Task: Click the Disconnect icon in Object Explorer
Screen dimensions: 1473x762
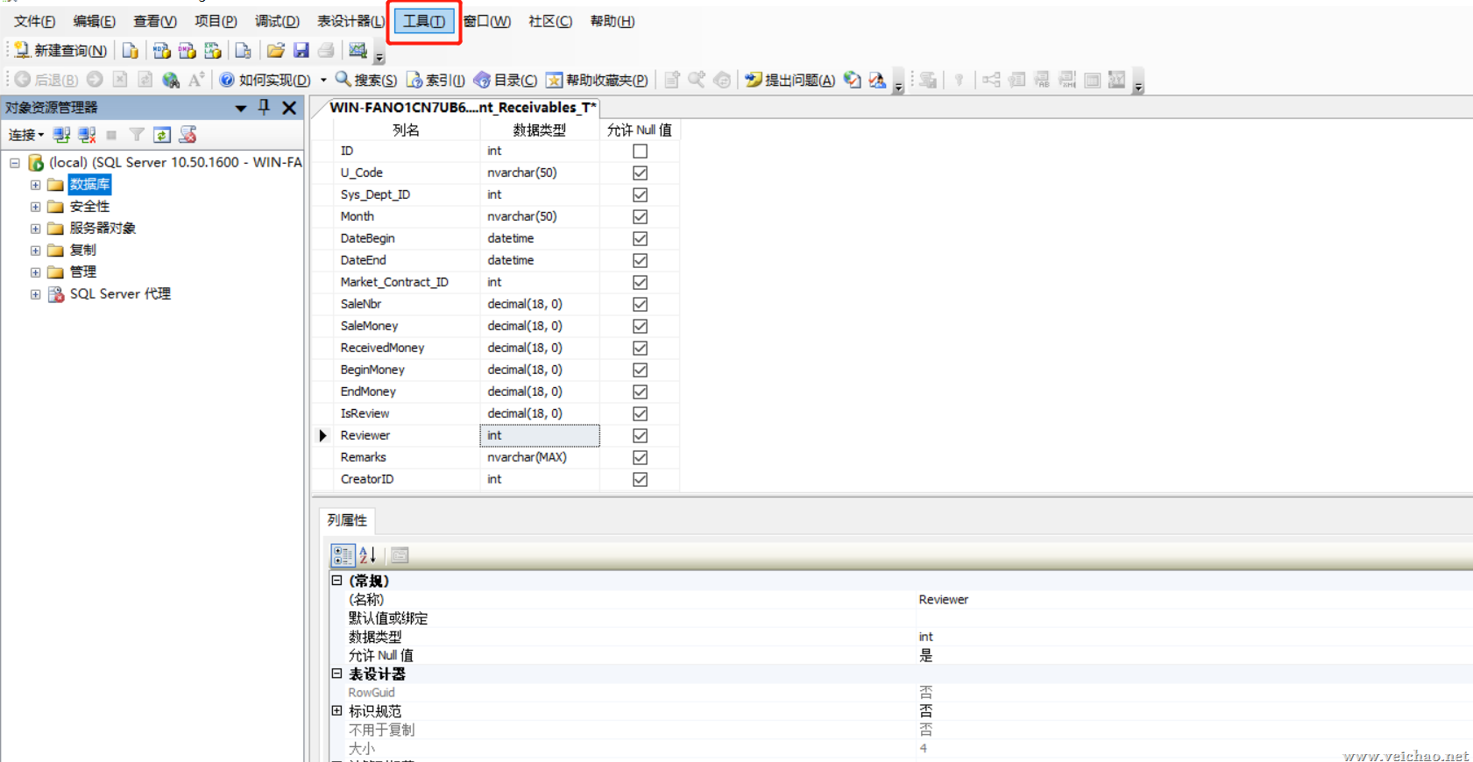Action: tap(87, 135)
